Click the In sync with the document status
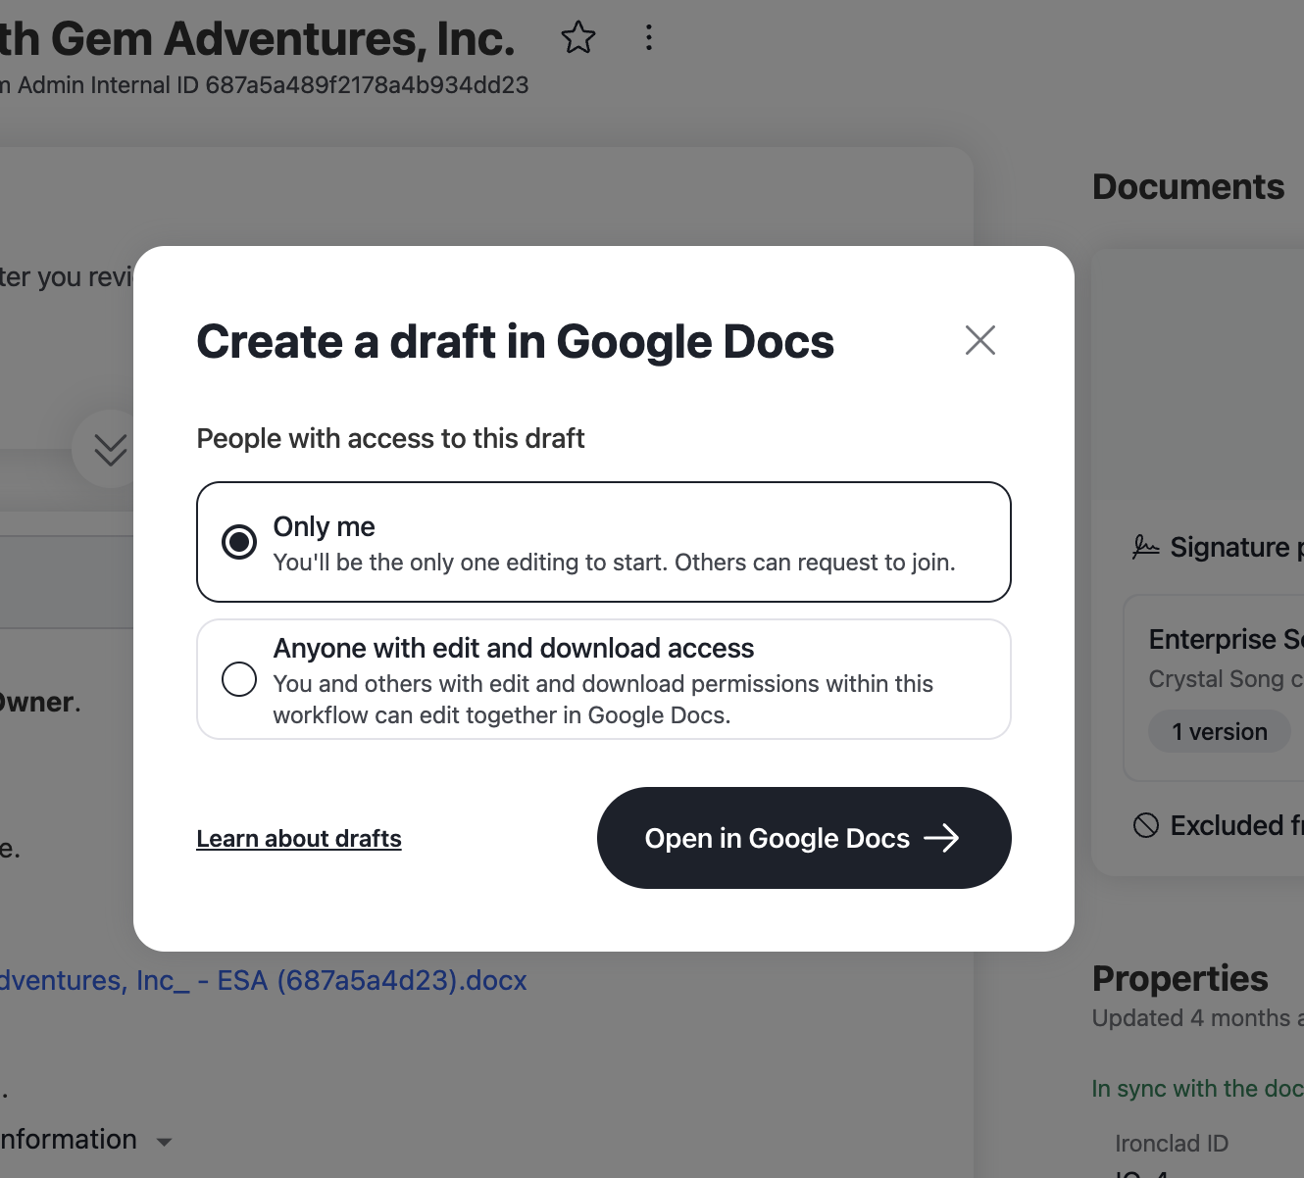Image resolution: width=1304 pixels, height=1178 pixels. point(1196,1088)
